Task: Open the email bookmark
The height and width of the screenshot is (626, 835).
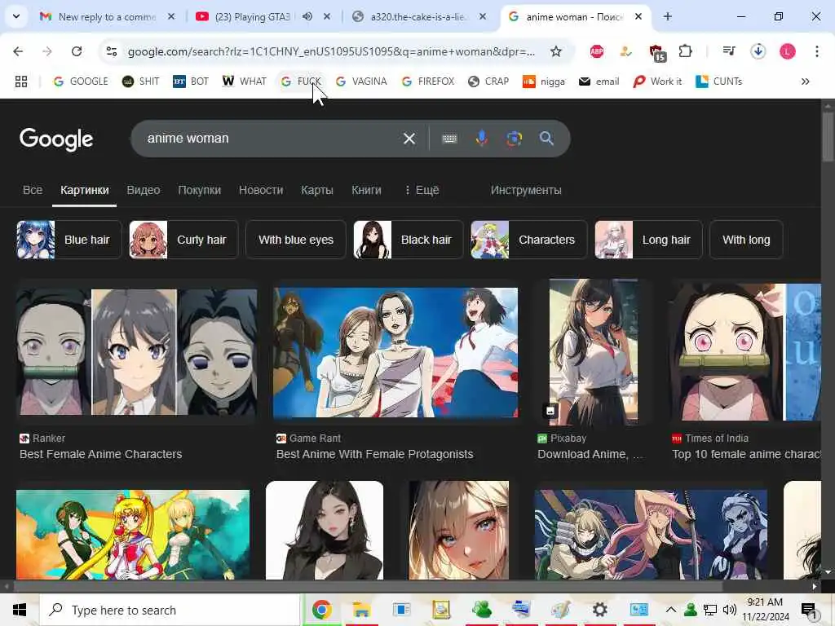Action: point(599,82)
